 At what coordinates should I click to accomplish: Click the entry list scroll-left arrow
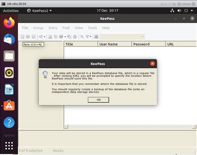[x=66, y=126]
